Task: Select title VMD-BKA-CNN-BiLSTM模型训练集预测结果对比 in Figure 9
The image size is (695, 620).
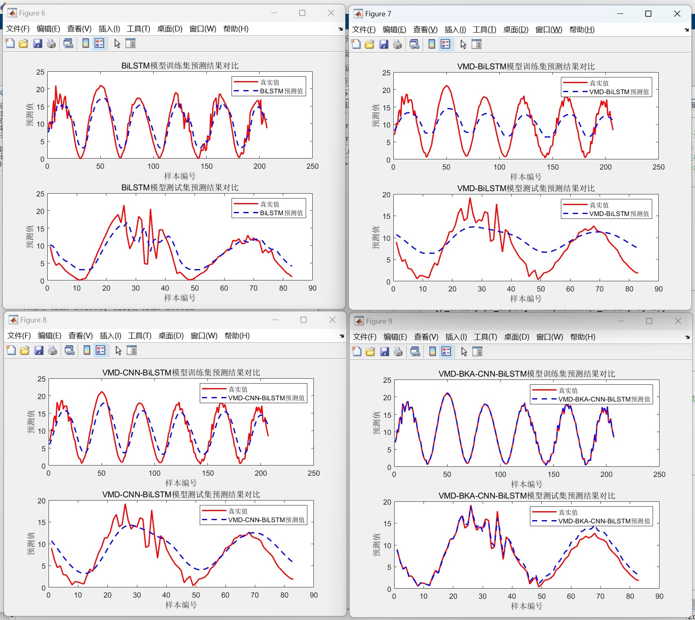Action: (x=527, y=374)
